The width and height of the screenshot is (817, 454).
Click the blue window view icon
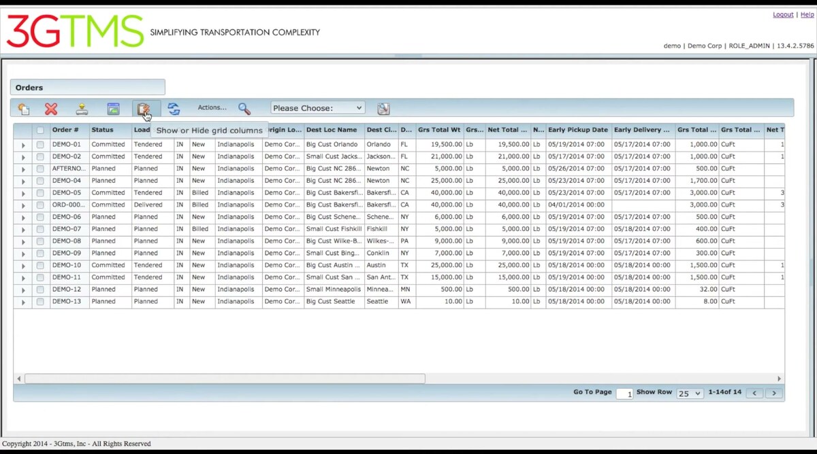click(x=113, y=109)
